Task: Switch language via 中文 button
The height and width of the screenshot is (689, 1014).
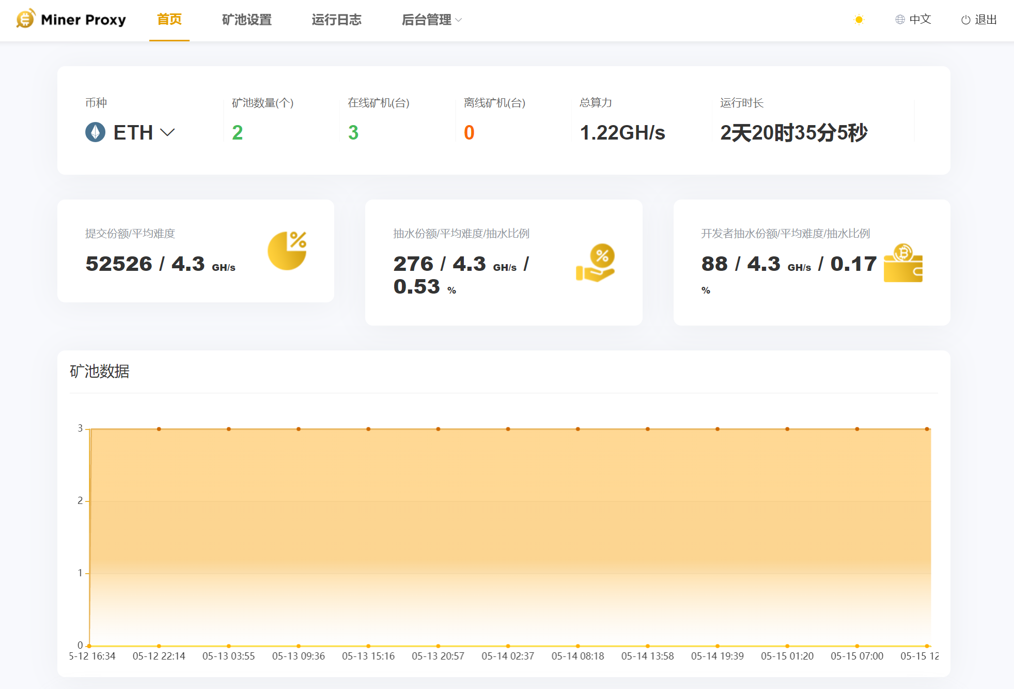Action: (913, 20)
